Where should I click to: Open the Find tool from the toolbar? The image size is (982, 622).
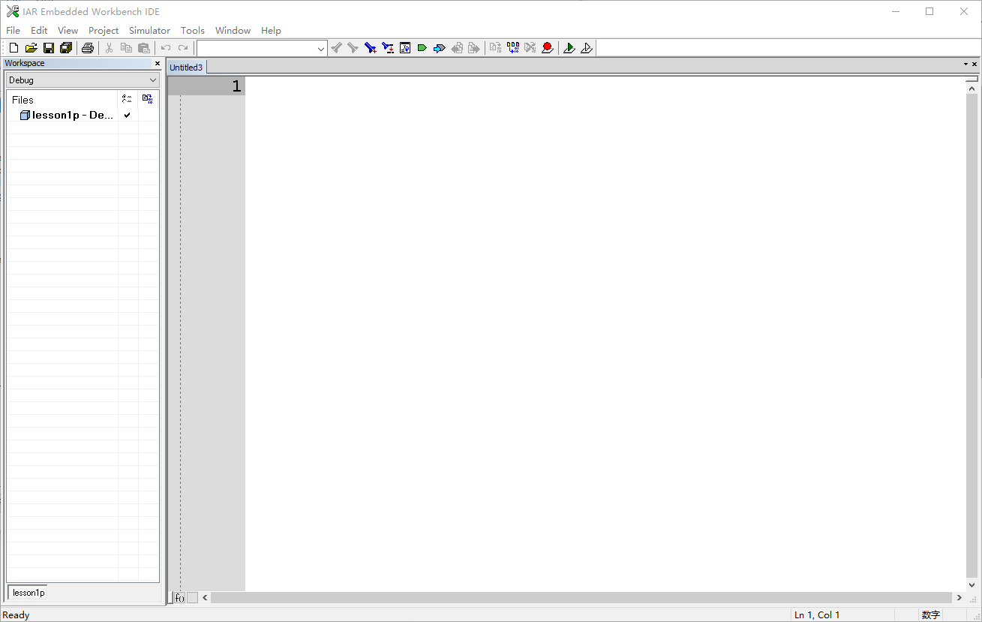click(x=371, y=48)
